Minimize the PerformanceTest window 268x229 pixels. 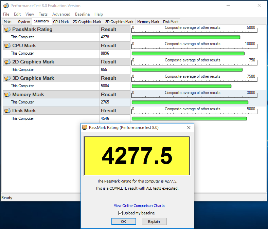coord(228,6)
